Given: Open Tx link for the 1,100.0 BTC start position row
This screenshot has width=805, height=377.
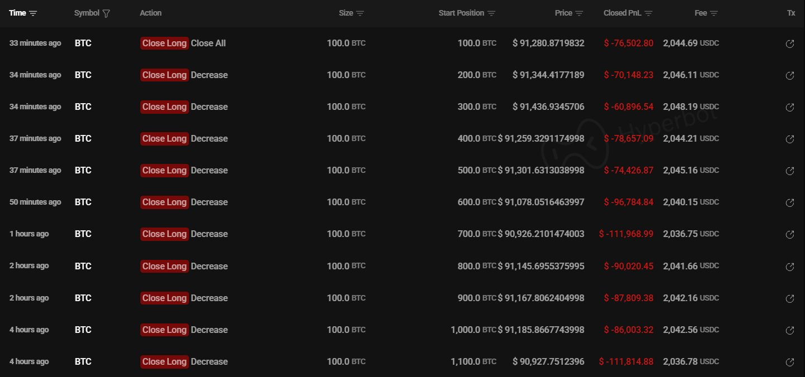Looking at the screenshot, I should coord(790,362).
